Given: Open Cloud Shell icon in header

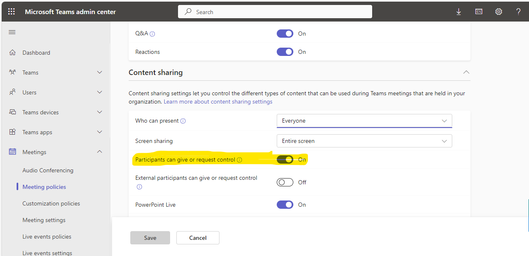Looking at the screenshot, I should [x=479, y=12].
